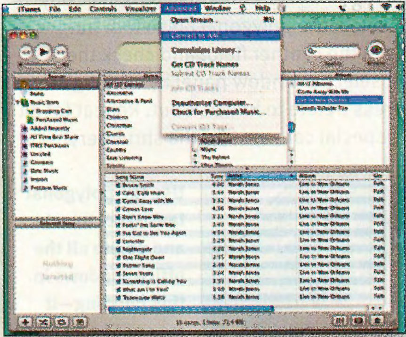Click the Play button

click(x=42, y=52)
